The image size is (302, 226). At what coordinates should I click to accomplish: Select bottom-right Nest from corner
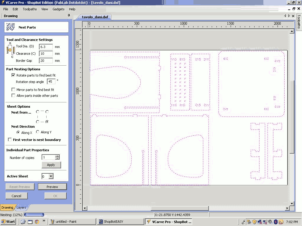47,122
